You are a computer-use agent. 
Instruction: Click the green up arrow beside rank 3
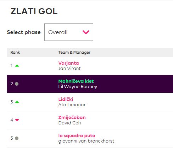coord(17,102)
